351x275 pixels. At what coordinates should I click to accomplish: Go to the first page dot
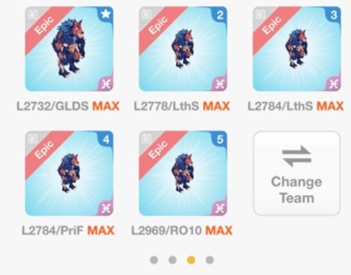click(x=154, y=260)
